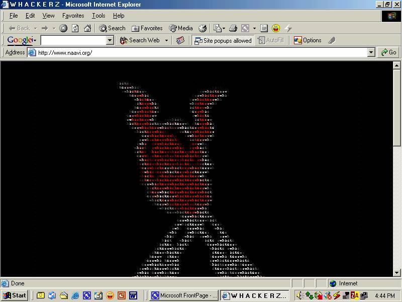Open the Tools menu
Viewport: 402px width, 302px height.
point(98,16)
